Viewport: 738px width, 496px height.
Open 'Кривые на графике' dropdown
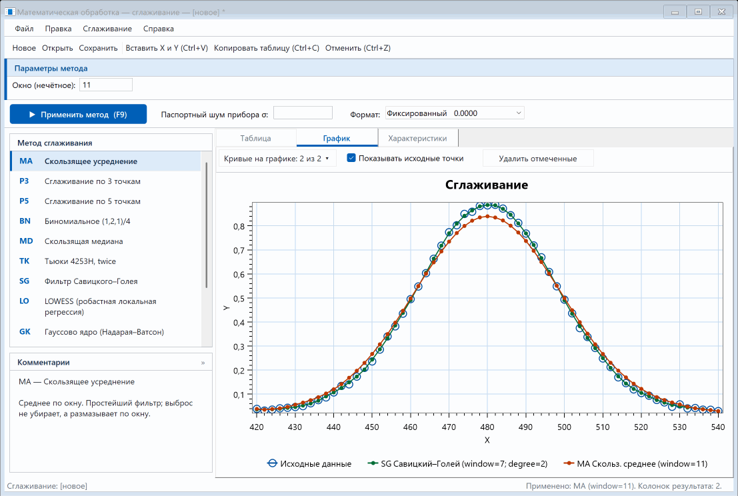[x=277, y=159]
